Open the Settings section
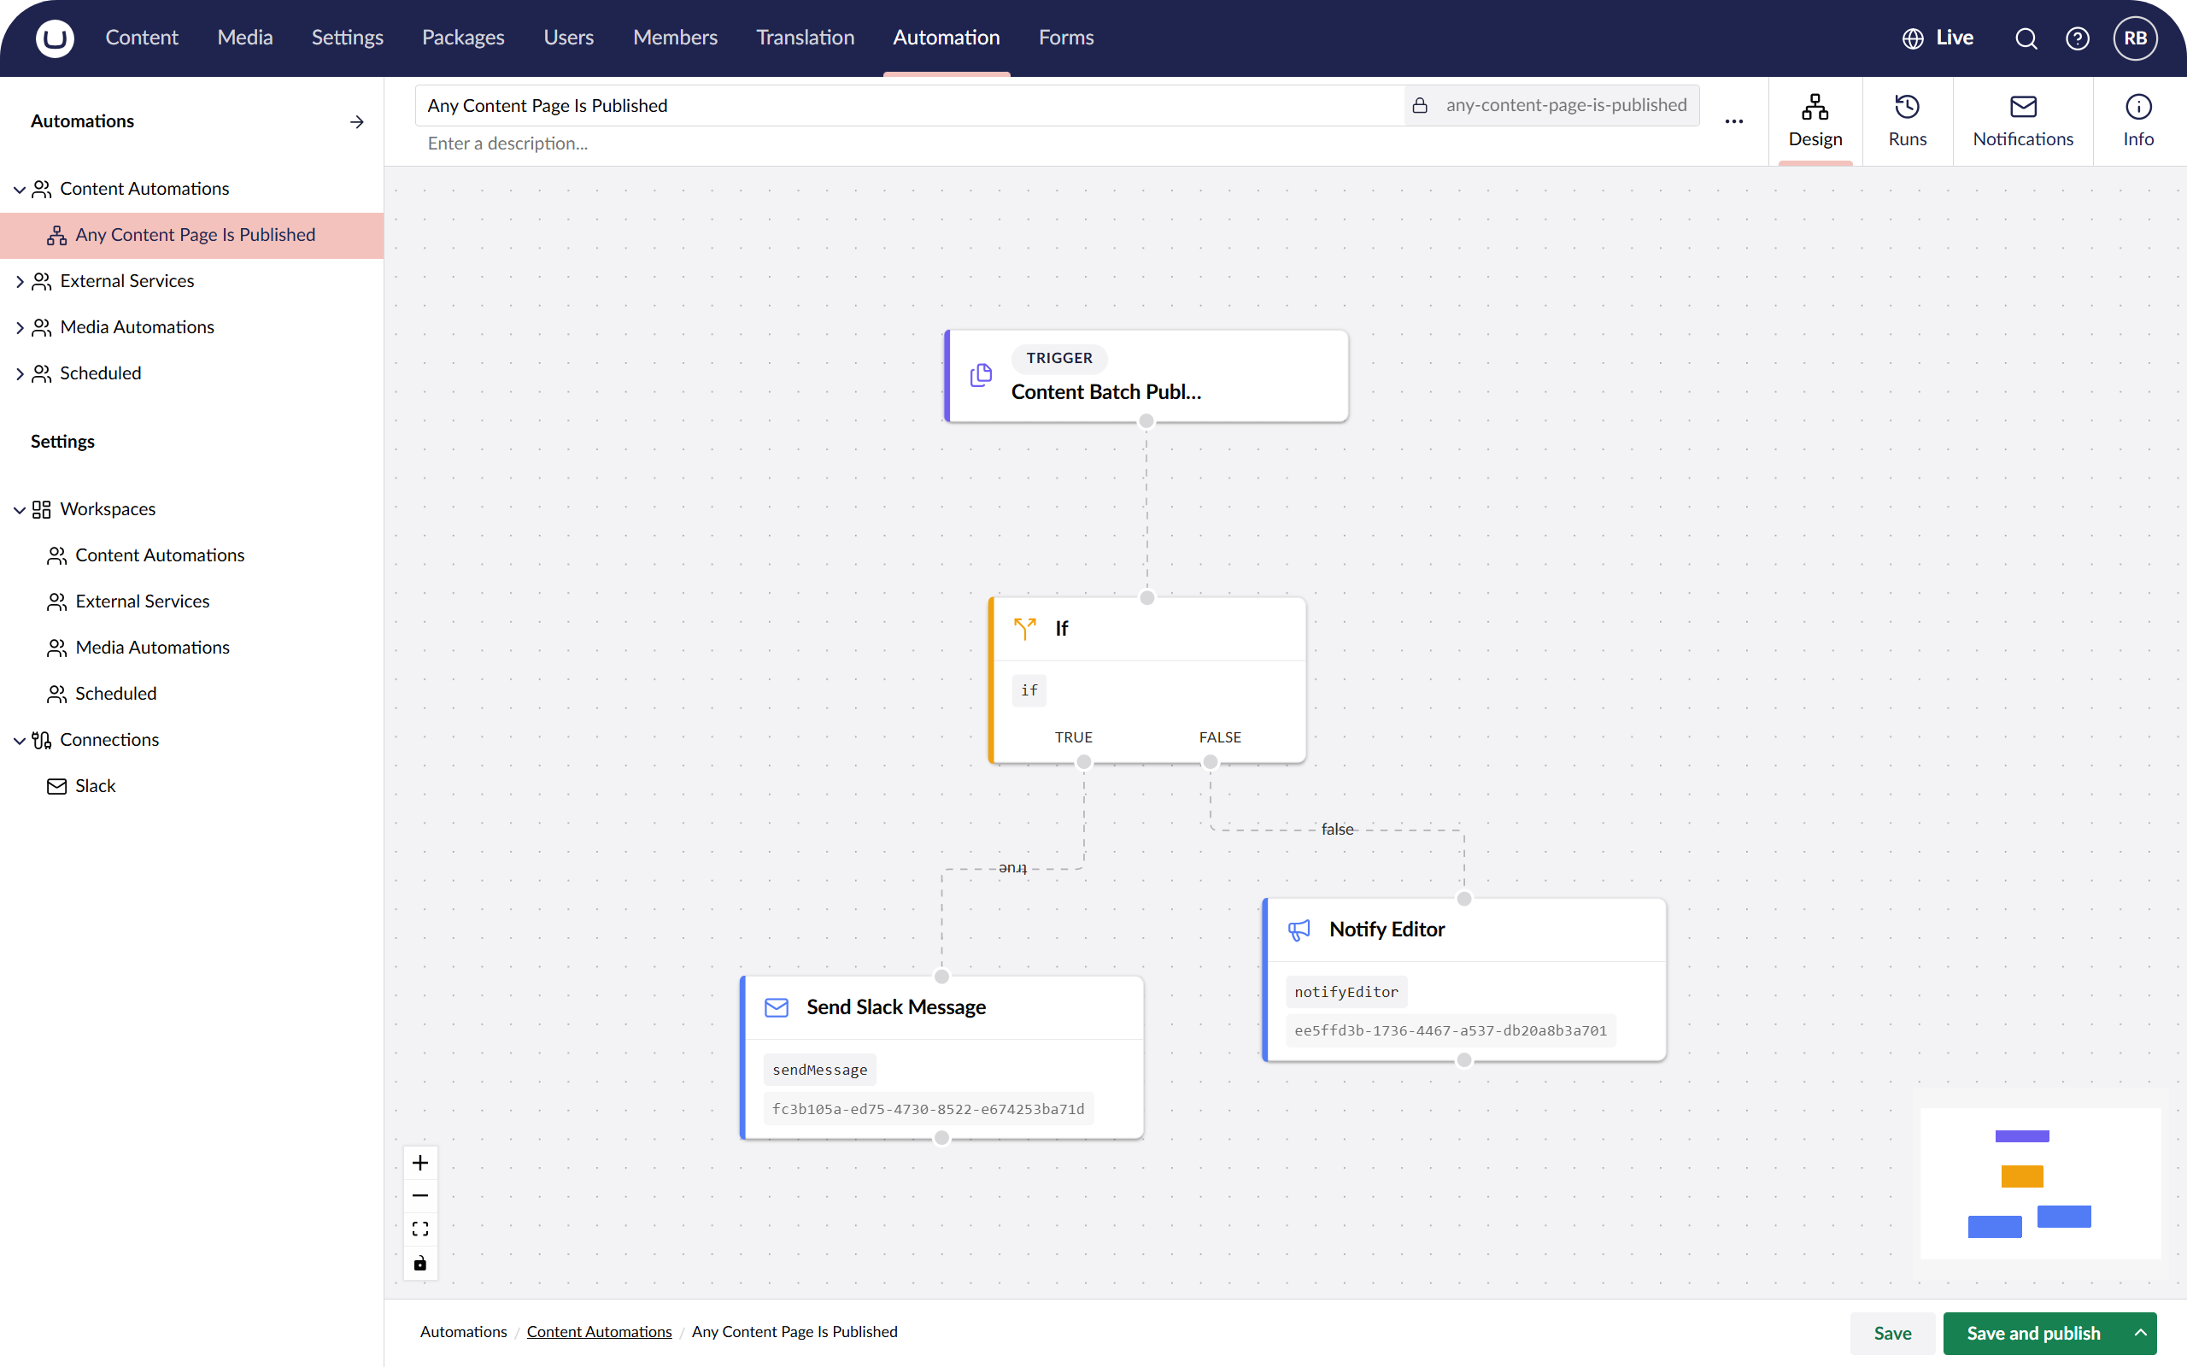The height and width of the screenshot is (1367, 2187). (347, 38)
